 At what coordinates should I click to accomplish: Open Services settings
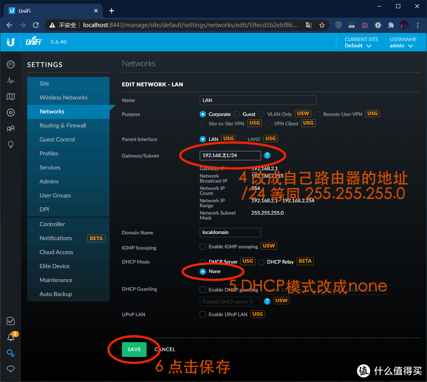click(68, 167)
